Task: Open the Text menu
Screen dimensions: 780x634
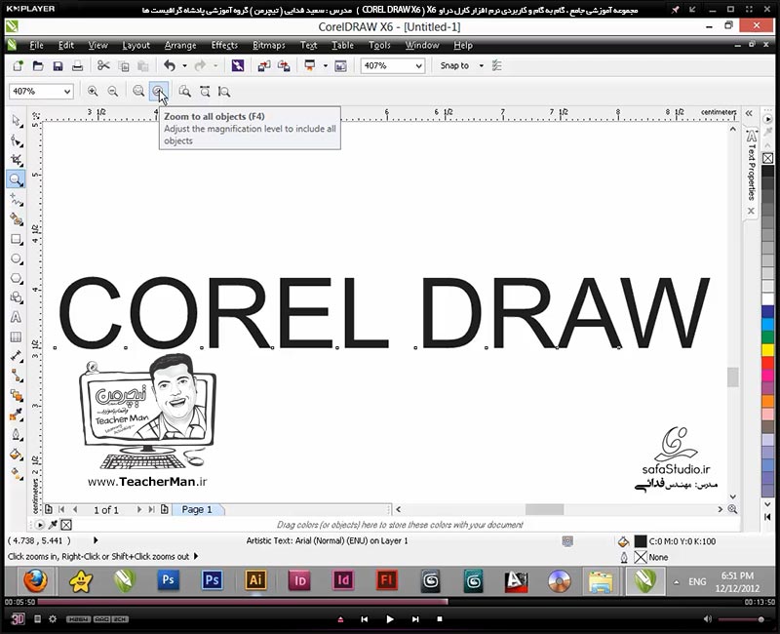Action: coord(308,45)
